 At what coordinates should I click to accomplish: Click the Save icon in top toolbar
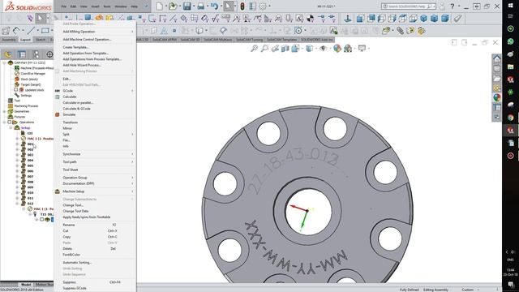[x=187, y=6]
